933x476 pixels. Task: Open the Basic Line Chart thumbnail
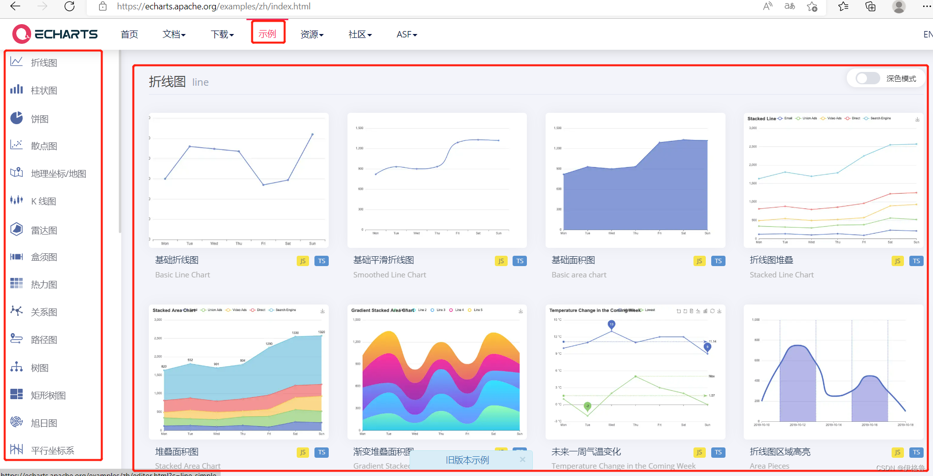(x=239, y=180)
